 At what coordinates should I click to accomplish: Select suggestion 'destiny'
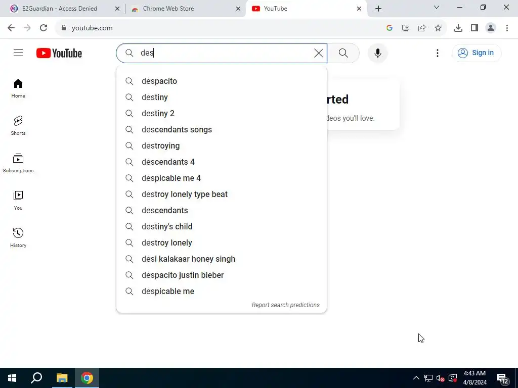222,98
